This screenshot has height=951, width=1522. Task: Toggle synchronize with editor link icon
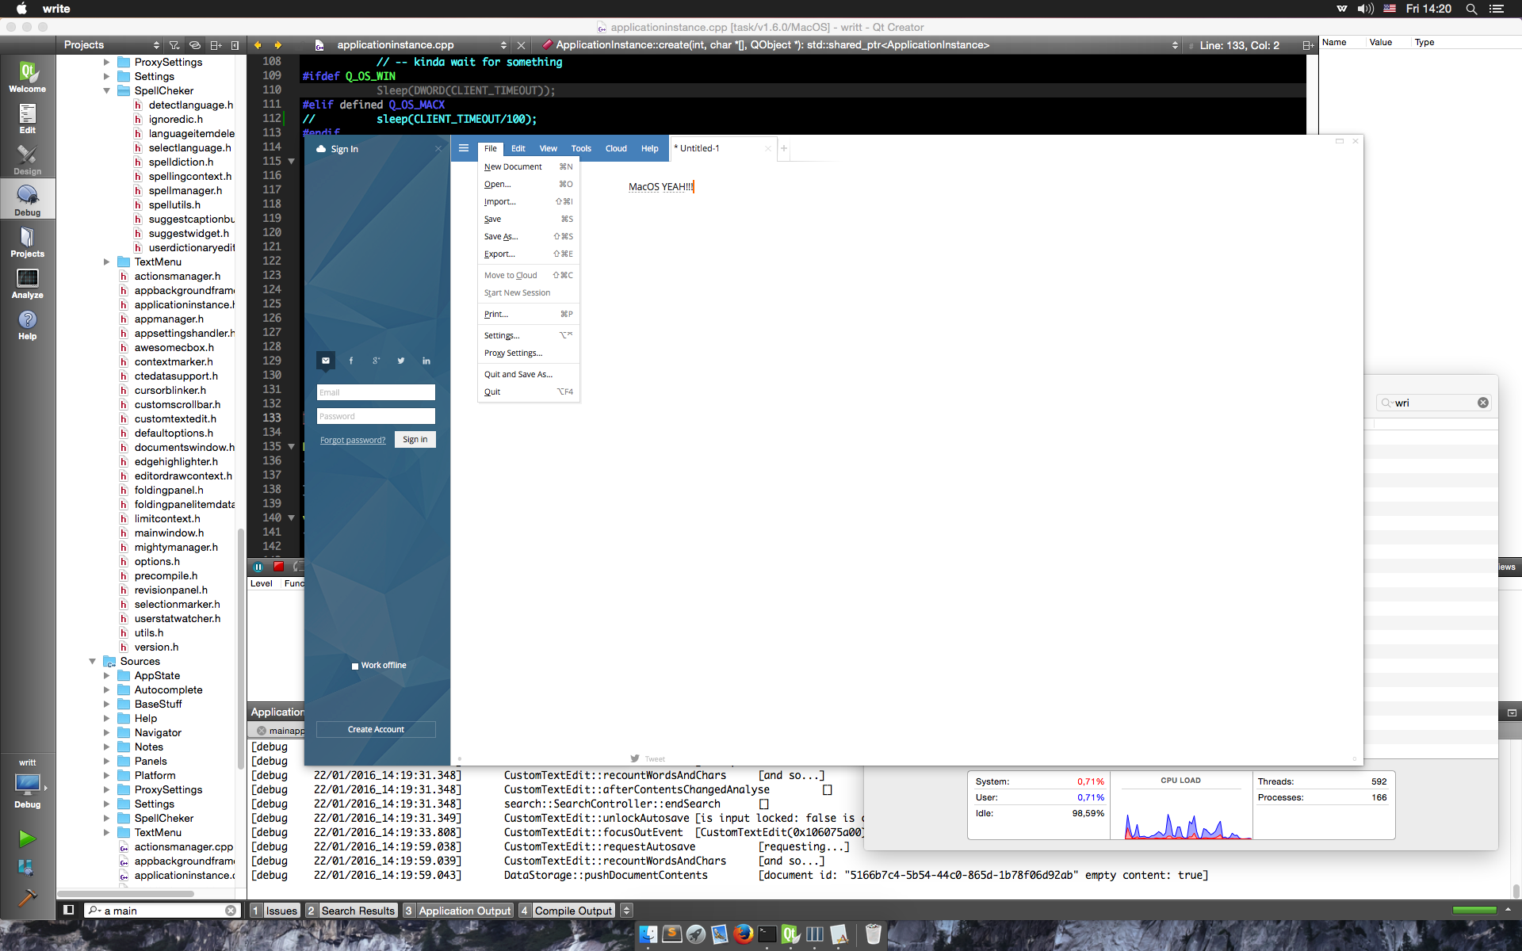click(195, 45)
